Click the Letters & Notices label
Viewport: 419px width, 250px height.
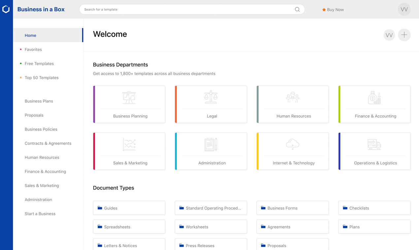tap(120, 246)
